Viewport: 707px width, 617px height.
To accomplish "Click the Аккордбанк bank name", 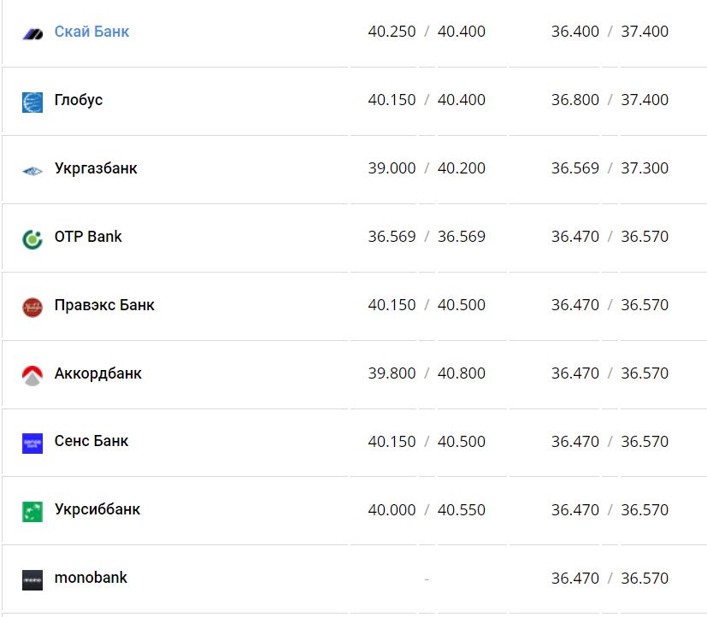I will tap(98, 373).
